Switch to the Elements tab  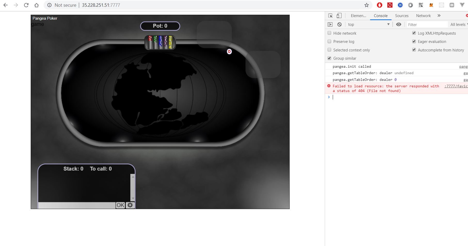tap(358, 16)
